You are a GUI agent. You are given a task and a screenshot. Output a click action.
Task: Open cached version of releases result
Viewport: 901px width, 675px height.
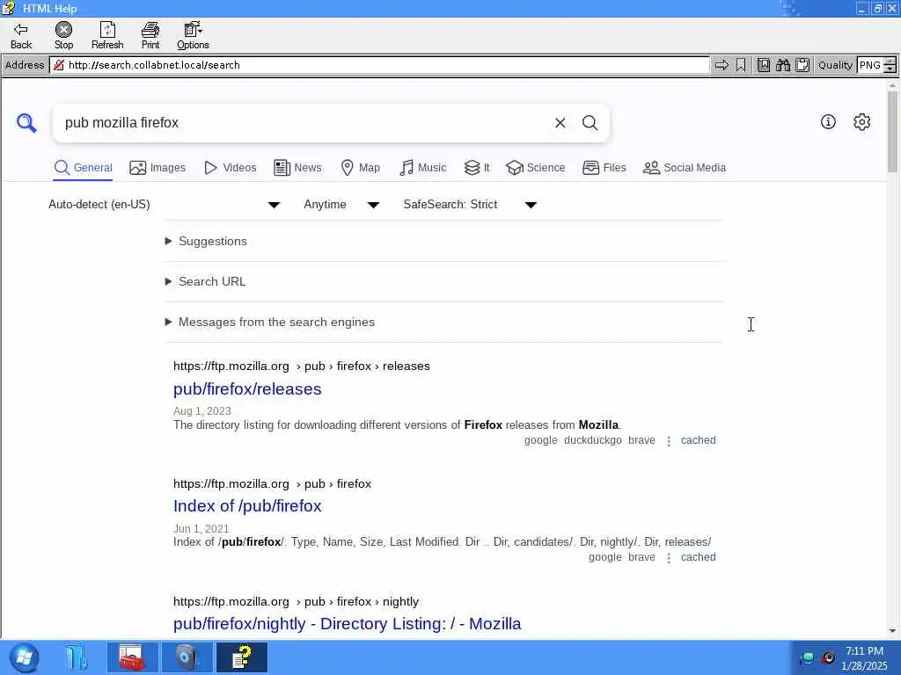698,440
